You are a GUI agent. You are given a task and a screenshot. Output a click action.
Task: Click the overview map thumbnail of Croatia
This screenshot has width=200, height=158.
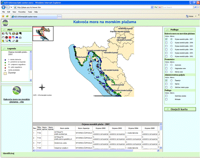(43, 34)
